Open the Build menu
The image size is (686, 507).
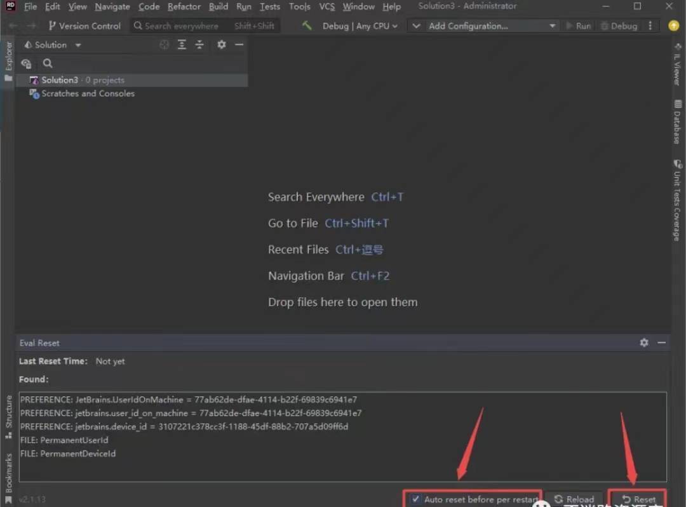(x=219, y=6)
